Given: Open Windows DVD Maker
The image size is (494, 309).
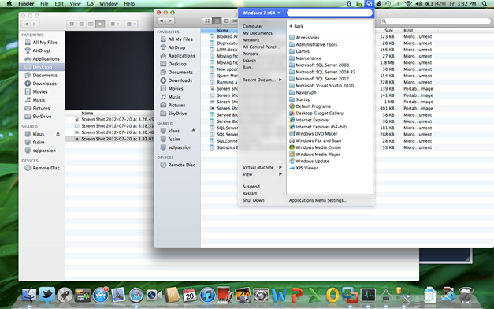Looking at the screenshot, I should tap(313, 134).
